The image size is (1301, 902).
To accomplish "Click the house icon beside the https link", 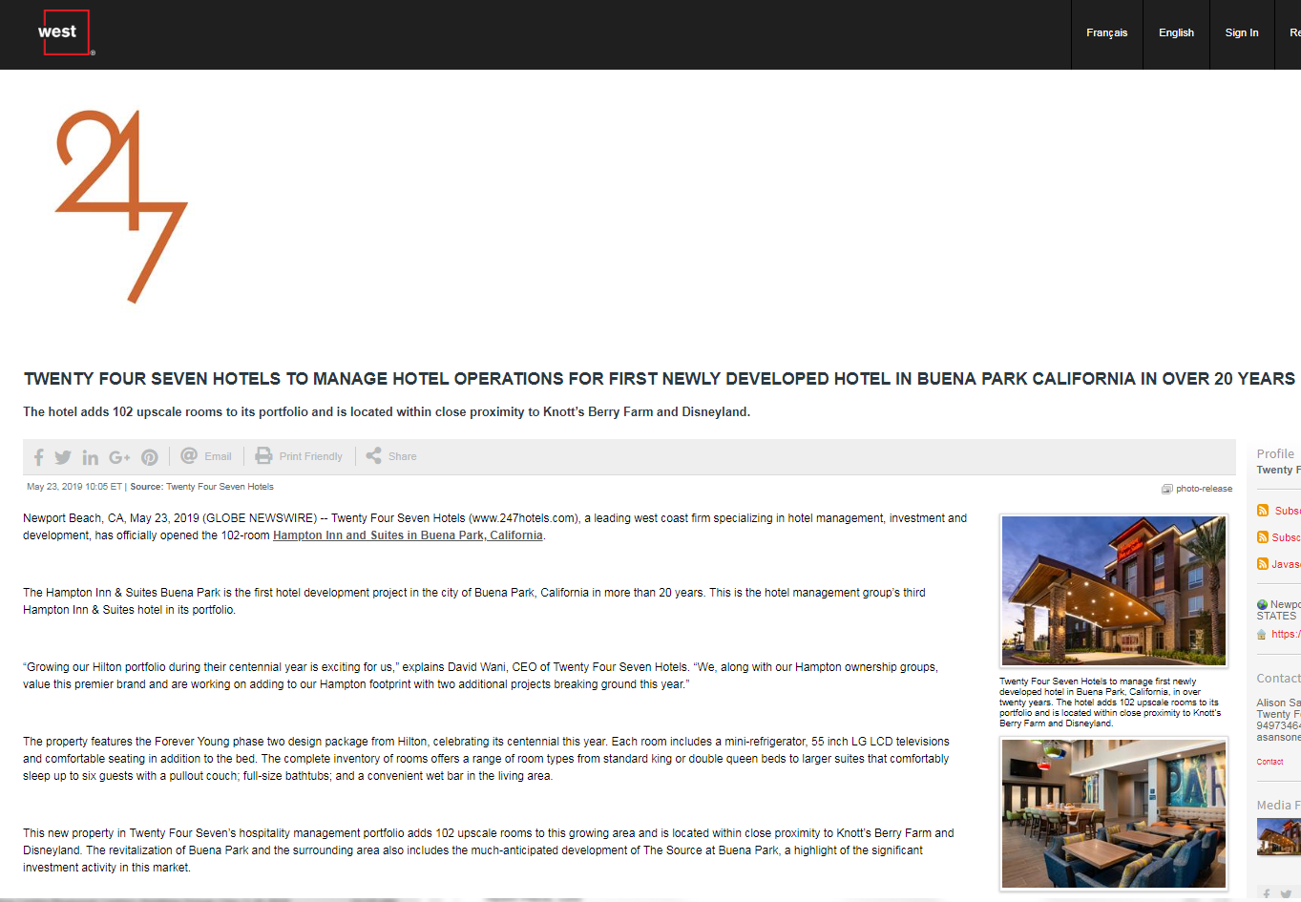I will (1262, 634).
